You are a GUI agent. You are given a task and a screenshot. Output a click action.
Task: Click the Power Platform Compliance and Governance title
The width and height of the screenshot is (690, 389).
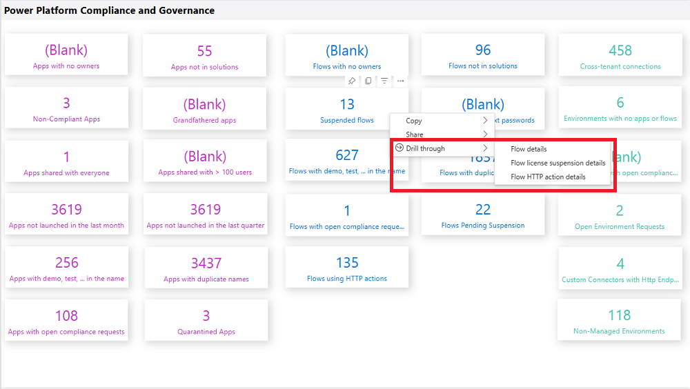pos(109,10)
